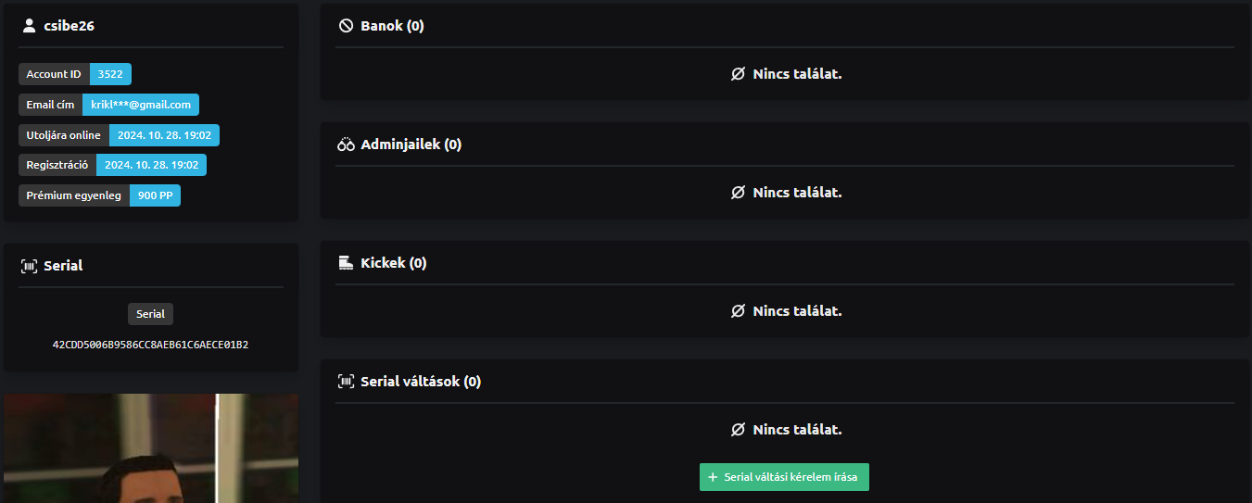
Task: Click the barcode icon in the Serial panel header
Action: coord(29,266)
